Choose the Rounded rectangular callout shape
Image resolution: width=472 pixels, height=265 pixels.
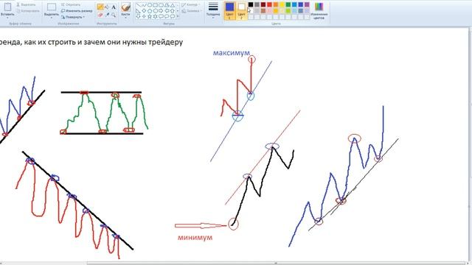161,16
